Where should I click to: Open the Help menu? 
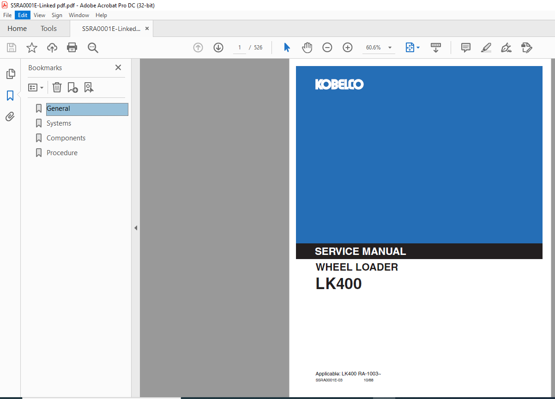(101, 15)
